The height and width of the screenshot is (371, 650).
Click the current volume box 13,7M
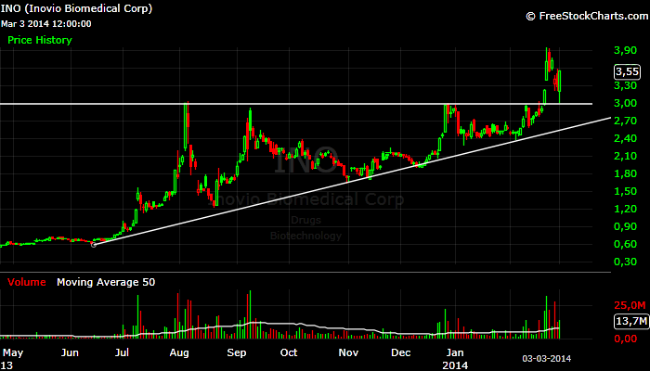630,321
